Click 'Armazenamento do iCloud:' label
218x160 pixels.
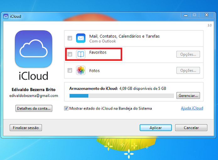tap(93, 88)
